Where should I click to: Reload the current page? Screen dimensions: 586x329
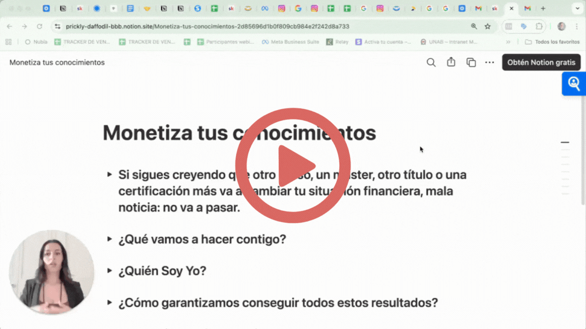[x=39, y=26]
